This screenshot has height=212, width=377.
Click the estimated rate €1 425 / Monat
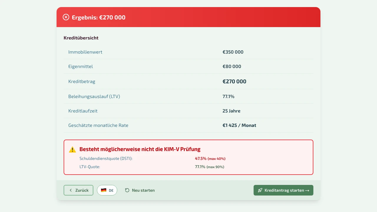coord(239,125)
